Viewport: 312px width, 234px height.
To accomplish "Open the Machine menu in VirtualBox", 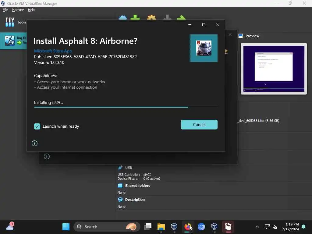I will [x=18, y=10].
